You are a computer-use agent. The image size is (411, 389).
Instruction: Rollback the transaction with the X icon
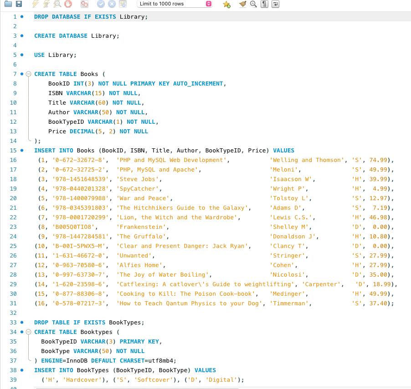tap(112, 4)
